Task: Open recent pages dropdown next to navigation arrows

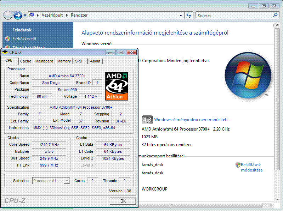Action: point(25,16)
